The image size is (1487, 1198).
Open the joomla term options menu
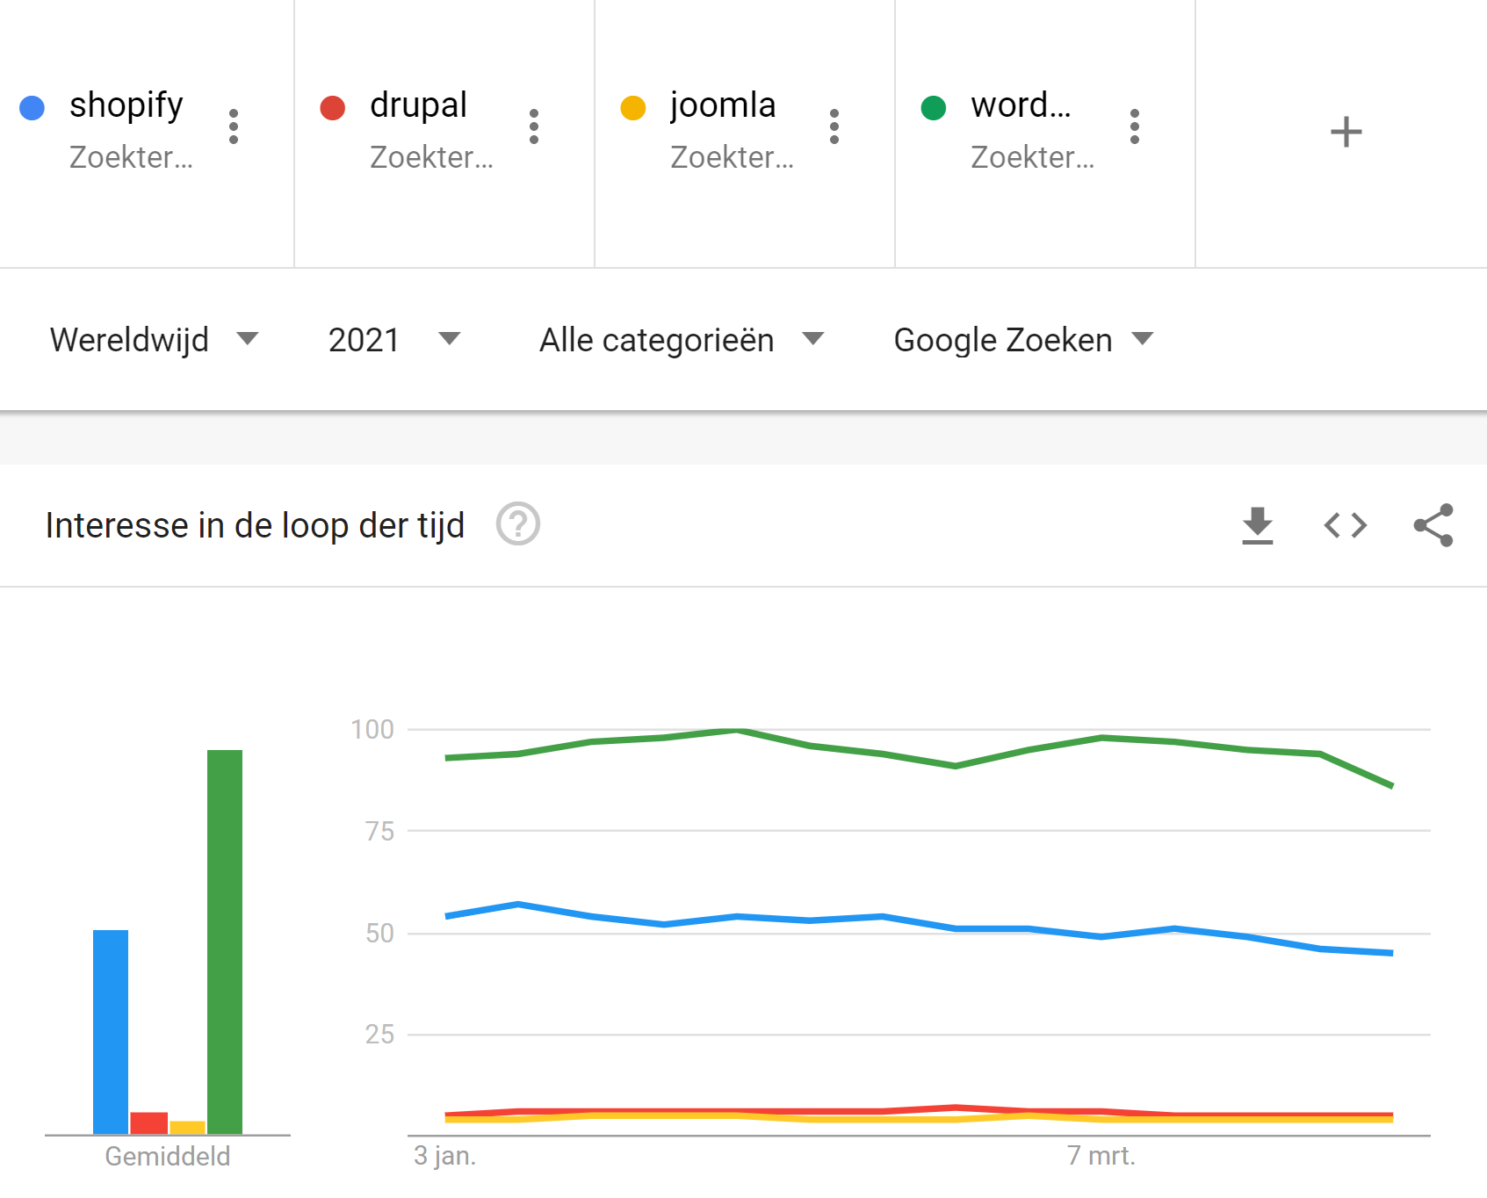pos(834,126)
